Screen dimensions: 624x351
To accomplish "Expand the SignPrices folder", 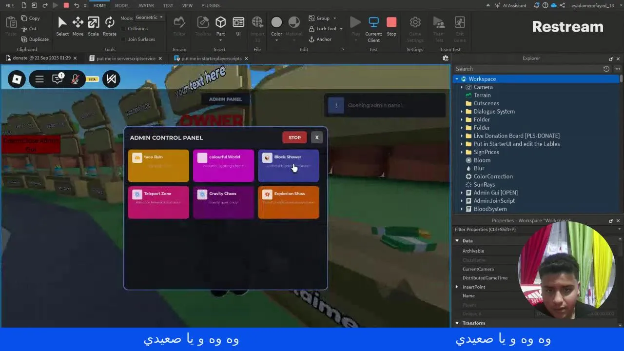I will (x=462, y=152).
